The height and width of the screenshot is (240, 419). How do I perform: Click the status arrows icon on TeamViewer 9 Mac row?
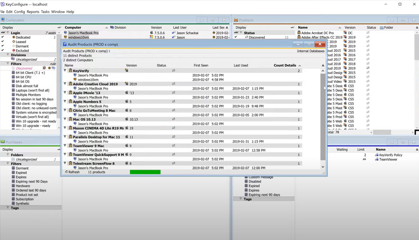click(173, 146)
